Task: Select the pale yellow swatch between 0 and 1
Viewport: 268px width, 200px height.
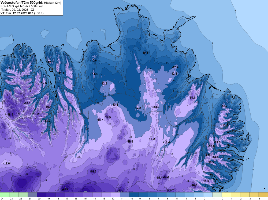Action: click(226, 195)
